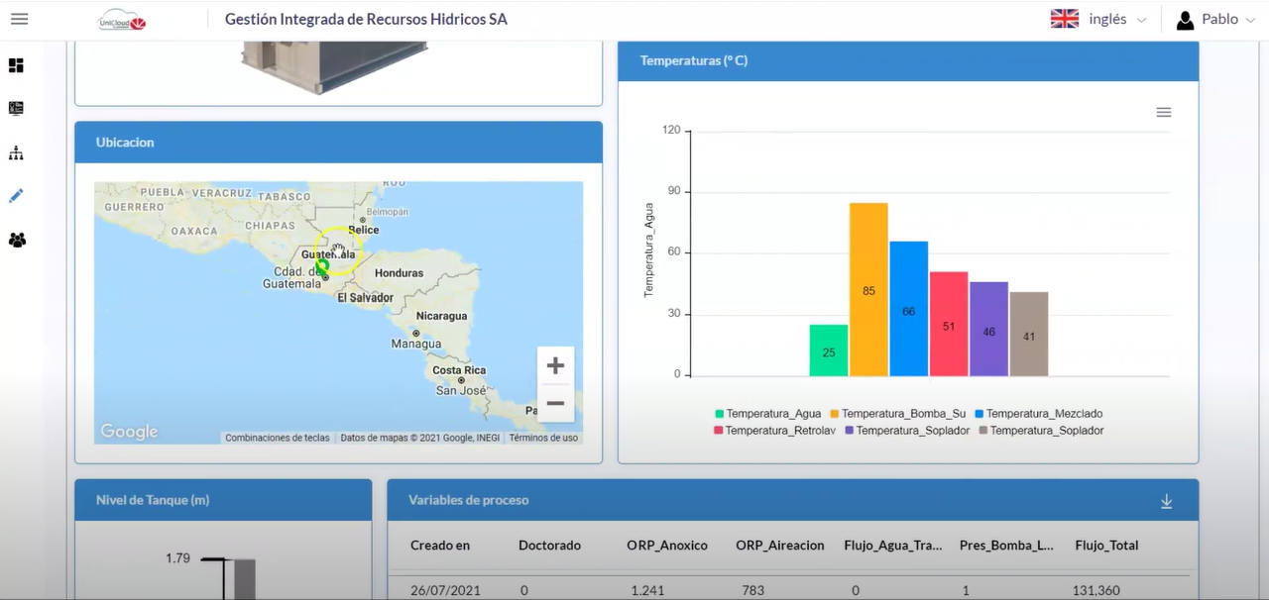Select the 783 ORP_Aireacion cell
Image resolution: width=1269 pixels, height=600 pixels.
[752, 590]
